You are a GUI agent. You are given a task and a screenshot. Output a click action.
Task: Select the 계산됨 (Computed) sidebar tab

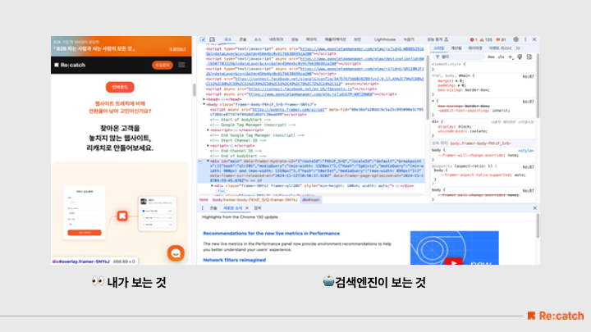click(x=456, y=48)
